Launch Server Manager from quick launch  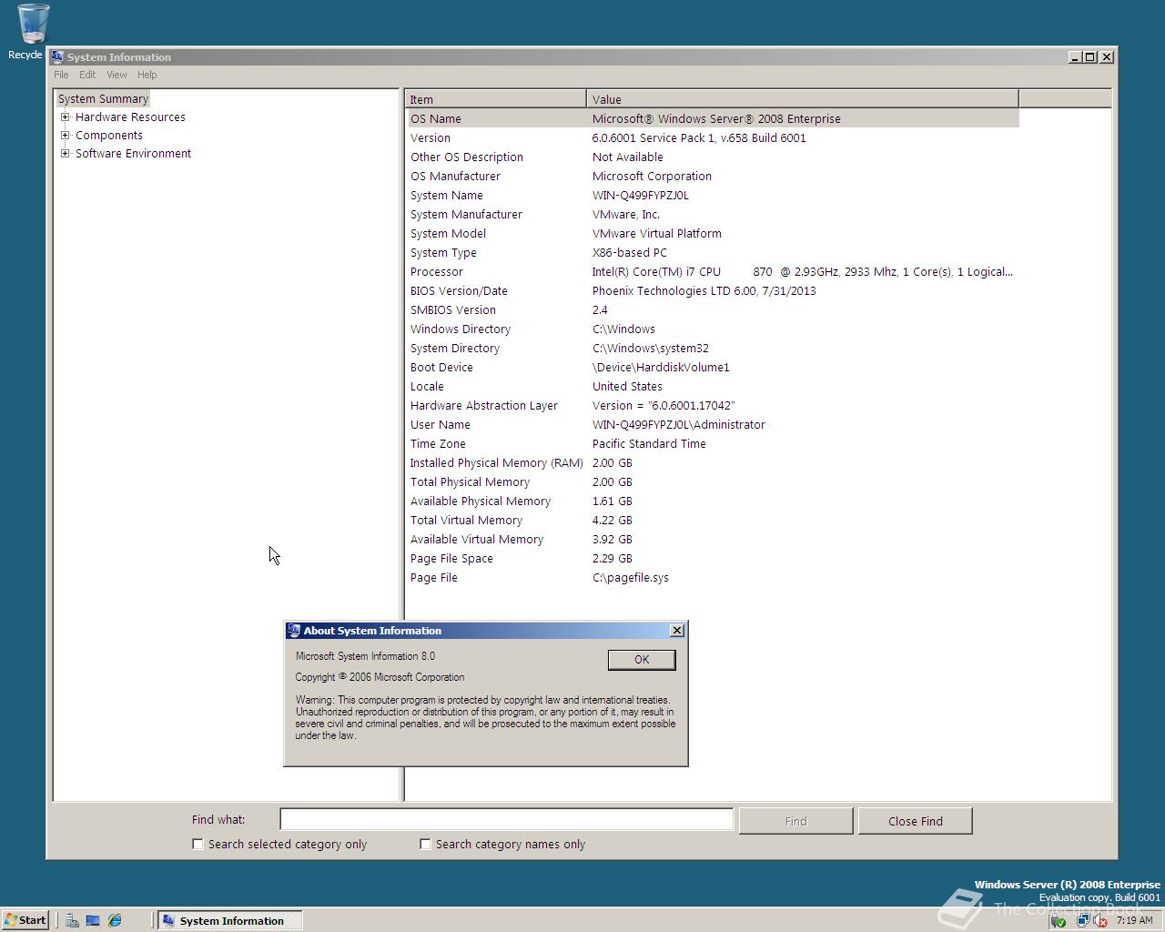coord(72,920)
